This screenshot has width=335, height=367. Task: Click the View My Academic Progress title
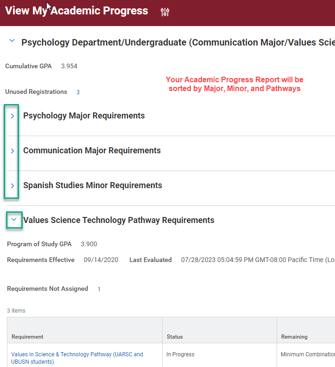pyautogui.click(x=76, y=11)
